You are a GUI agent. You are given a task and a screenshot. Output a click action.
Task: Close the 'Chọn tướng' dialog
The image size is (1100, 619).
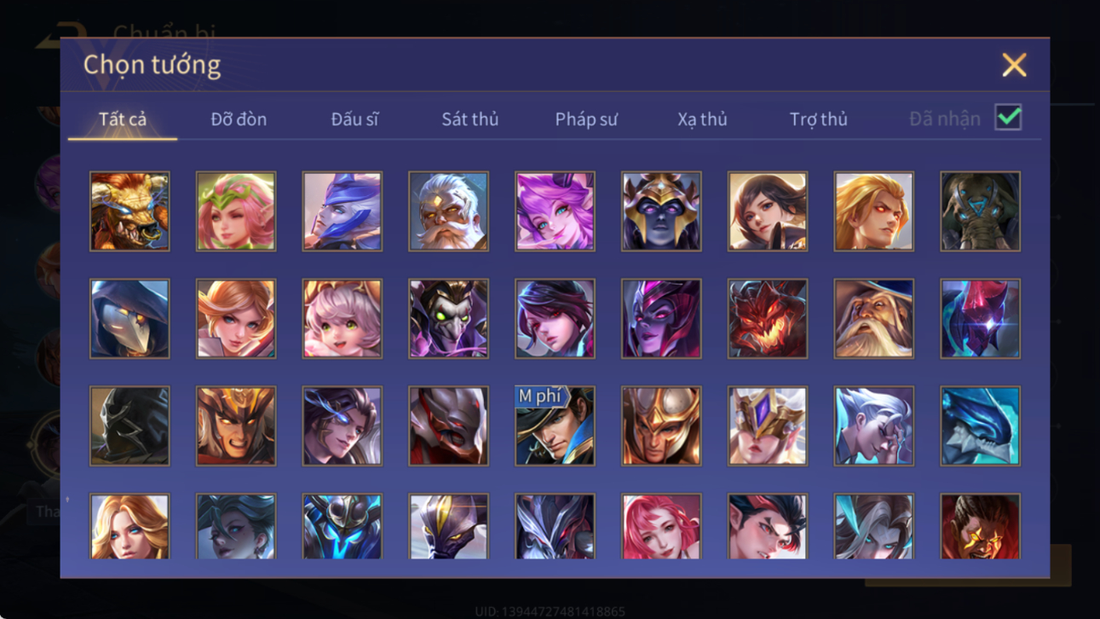pos(1014,65)
